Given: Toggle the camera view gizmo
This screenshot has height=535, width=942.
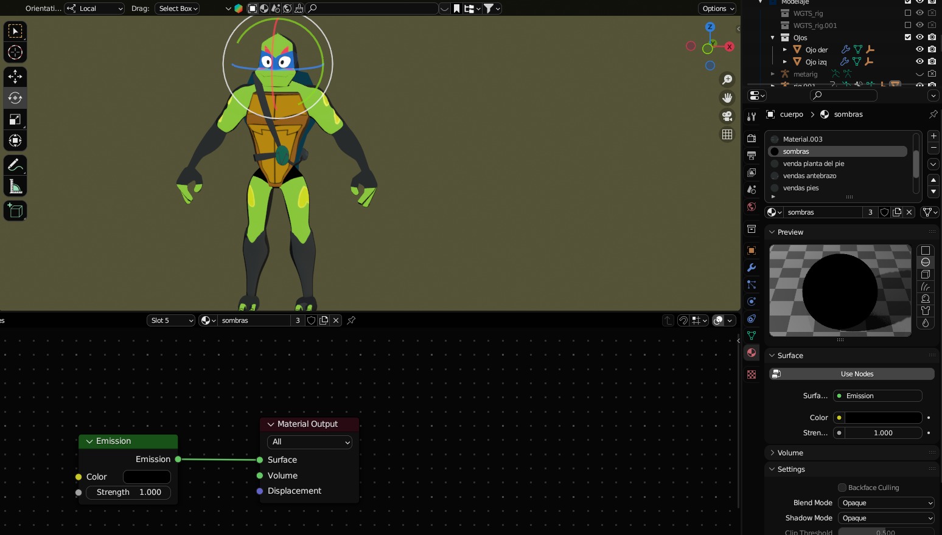Looking at the screenshot, I should [727, 116].
